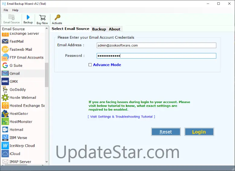This screenshot has height=171, width=235.
Task: Select the IBM Verse icon
Action: (x=5, y=137)
